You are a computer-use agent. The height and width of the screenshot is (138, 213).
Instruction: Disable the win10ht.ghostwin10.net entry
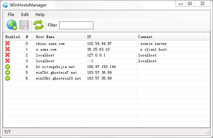click(x=7, y=78)
